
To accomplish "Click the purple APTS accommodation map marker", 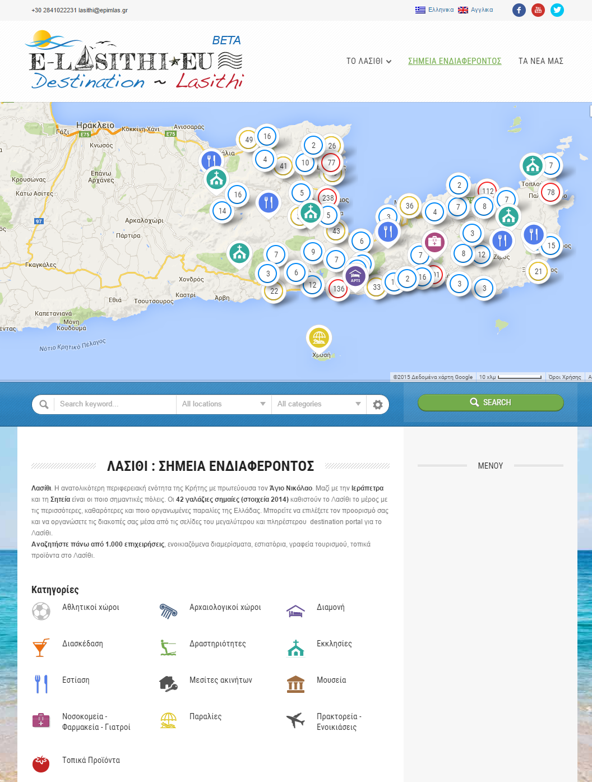I will click(355, 276).
